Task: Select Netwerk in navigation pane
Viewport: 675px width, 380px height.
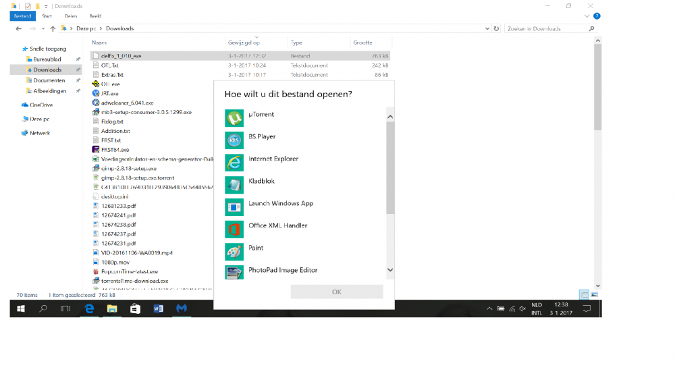Action: [x=40, y=133]
